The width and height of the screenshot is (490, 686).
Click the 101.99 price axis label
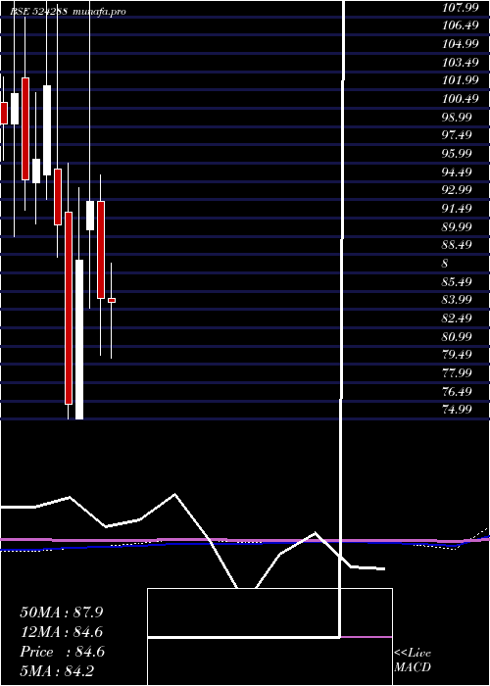pos(461,80)
